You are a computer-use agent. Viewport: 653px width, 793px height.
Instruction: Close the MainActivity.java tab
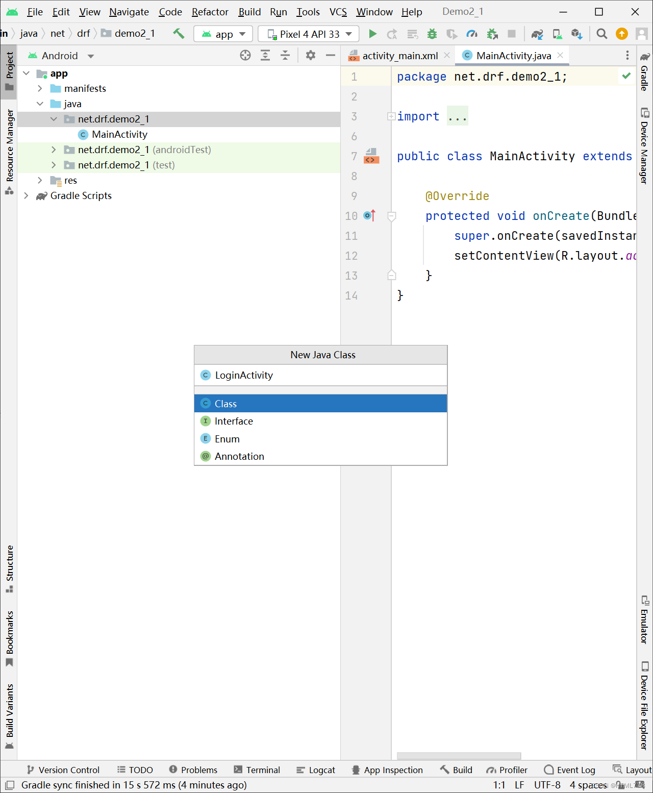560,55
